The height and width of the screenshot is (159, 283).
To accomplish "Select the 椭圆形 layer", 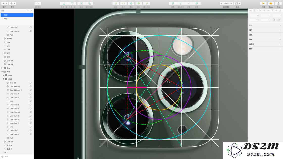I will (17, 39).
